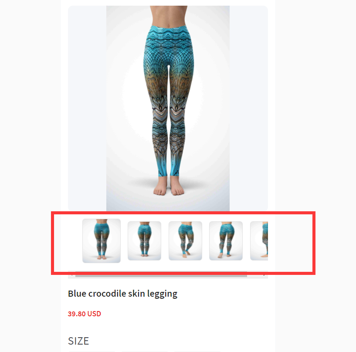Click the empty scrollbar track beside the thumb
Screen dimensions: 356x352
pos(254,275)
